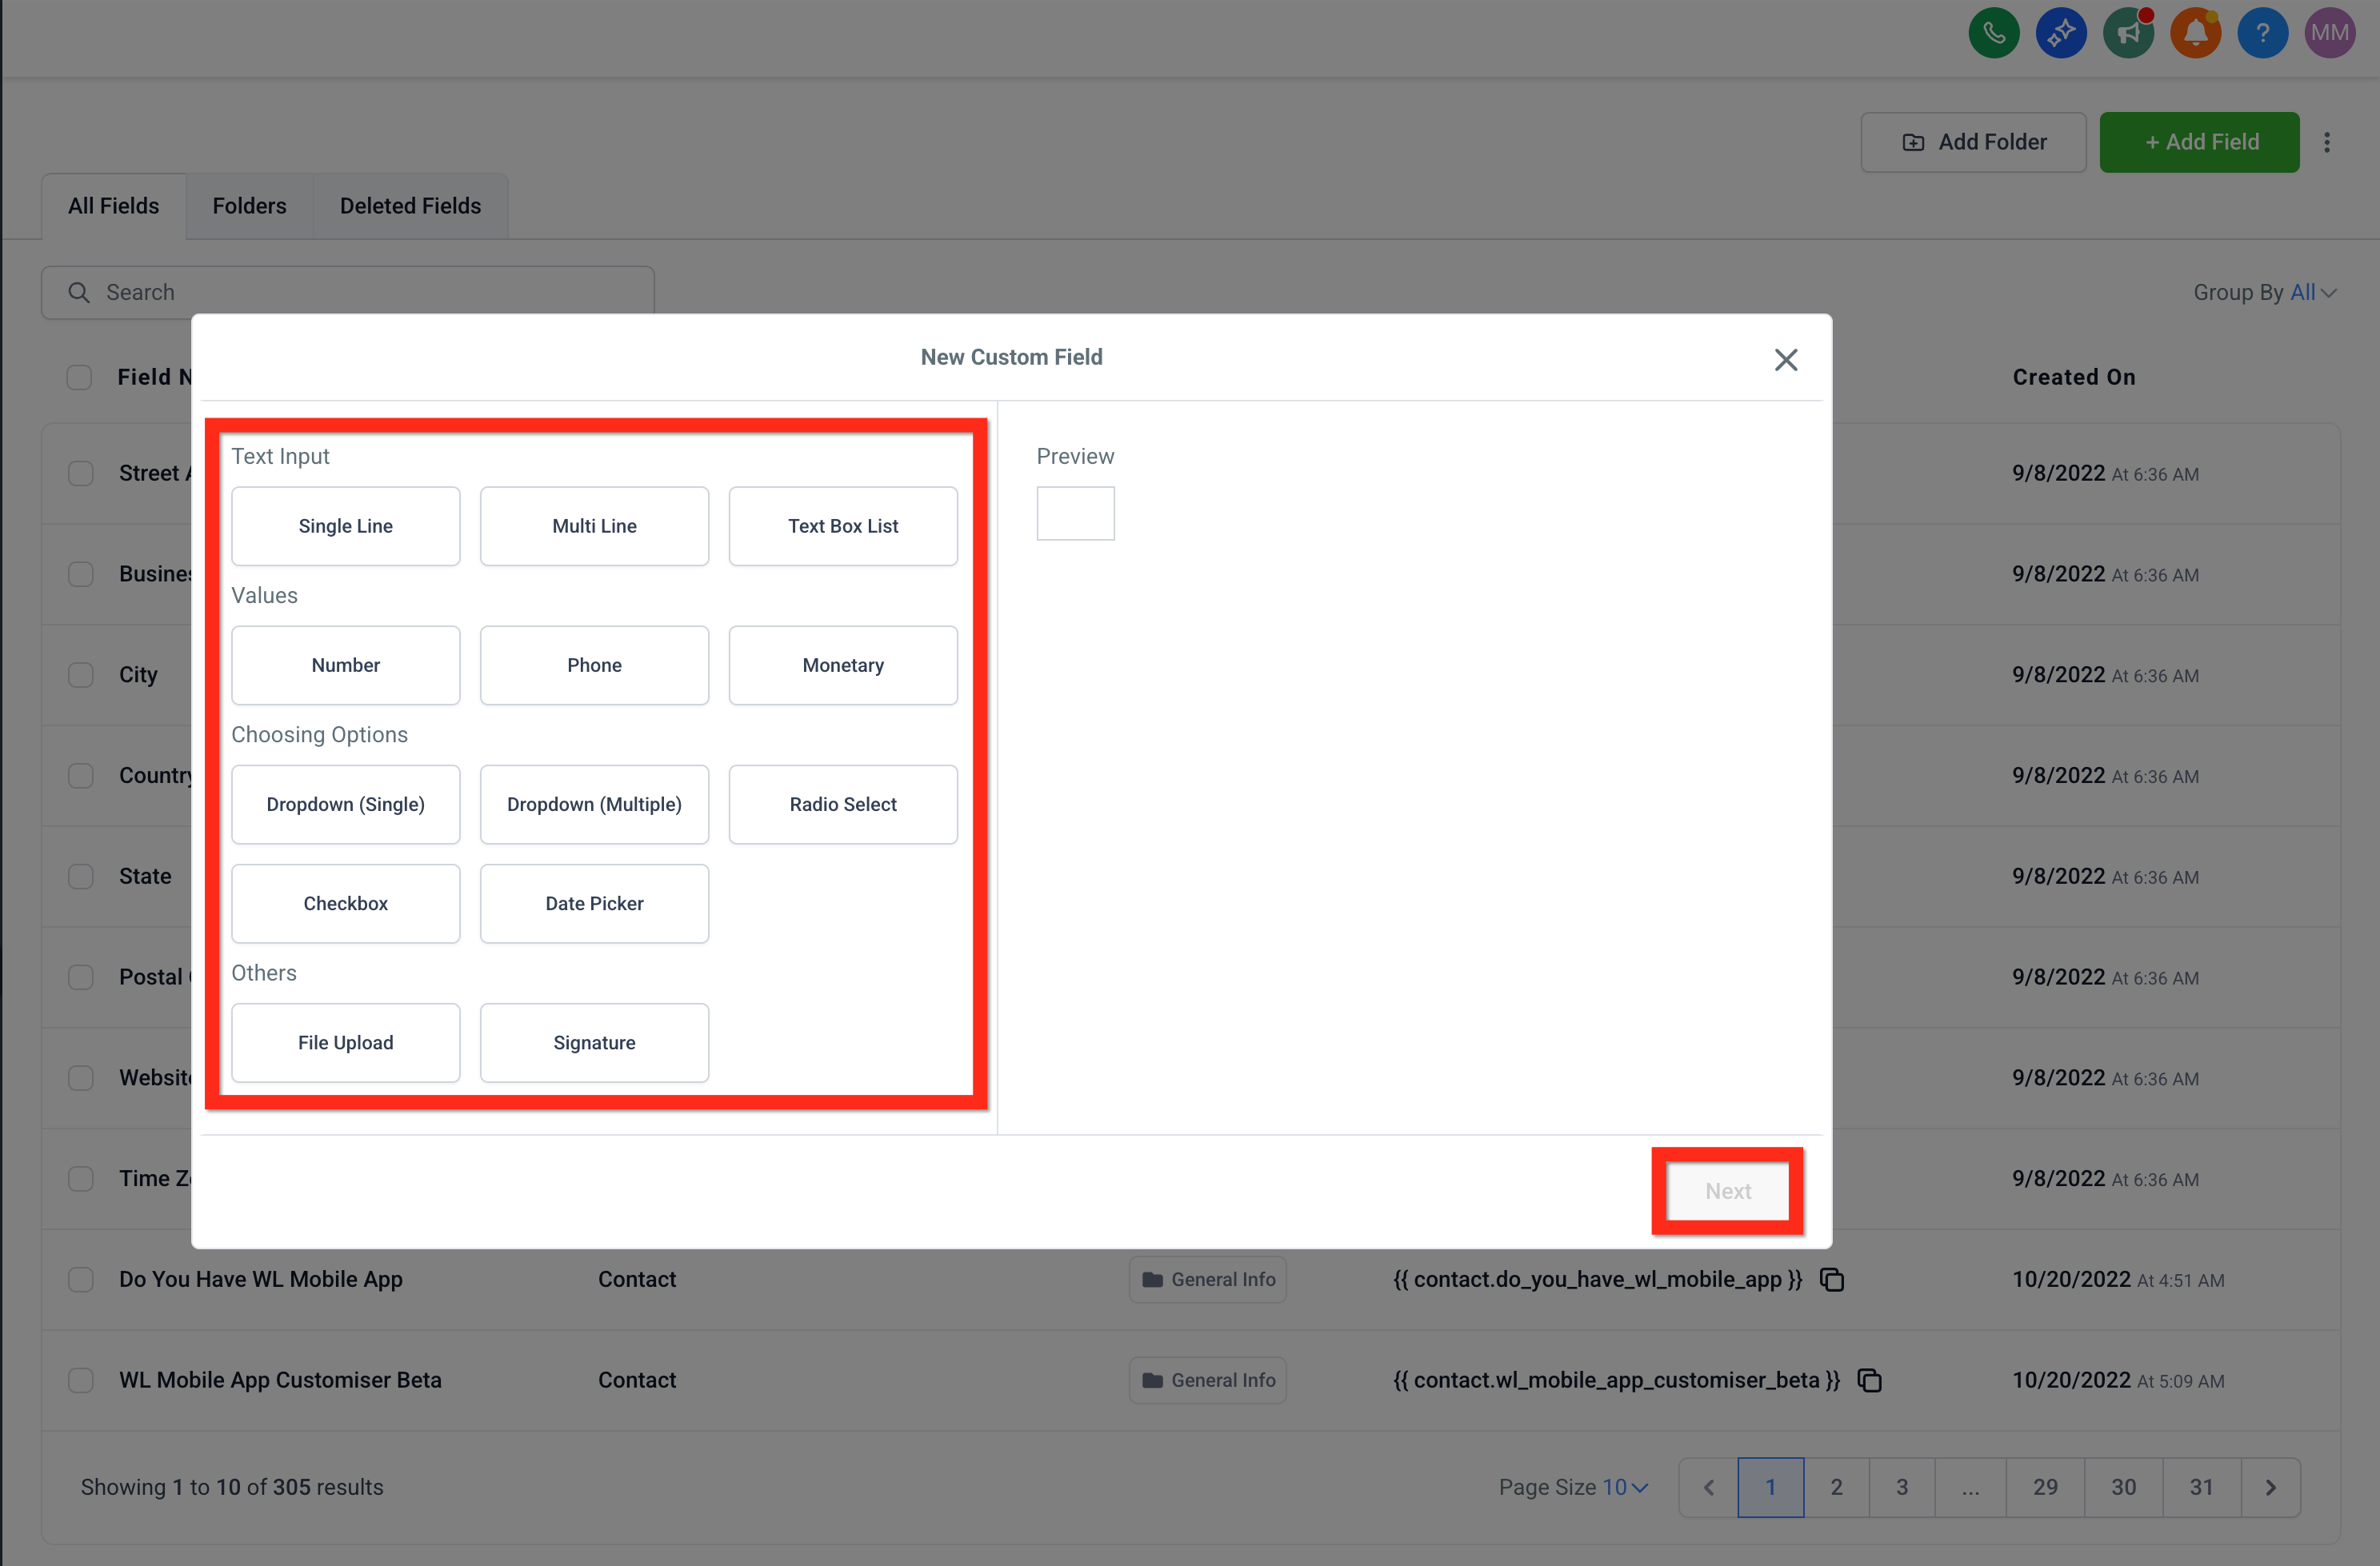The height and width of the screenshot is (1566, 2380).
Task: Click the Search fields input box
Action: click(x=347, y=292)
